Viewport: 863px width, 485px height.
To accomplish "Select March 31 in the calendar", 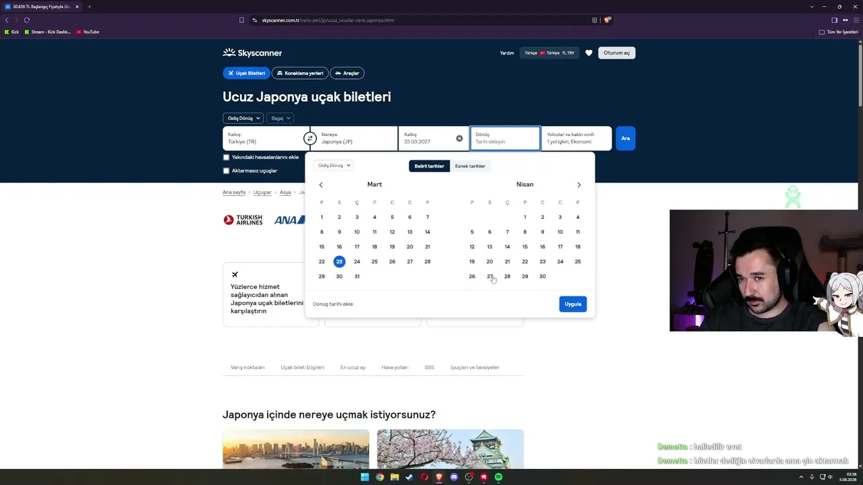I will [x=357, y=276].
